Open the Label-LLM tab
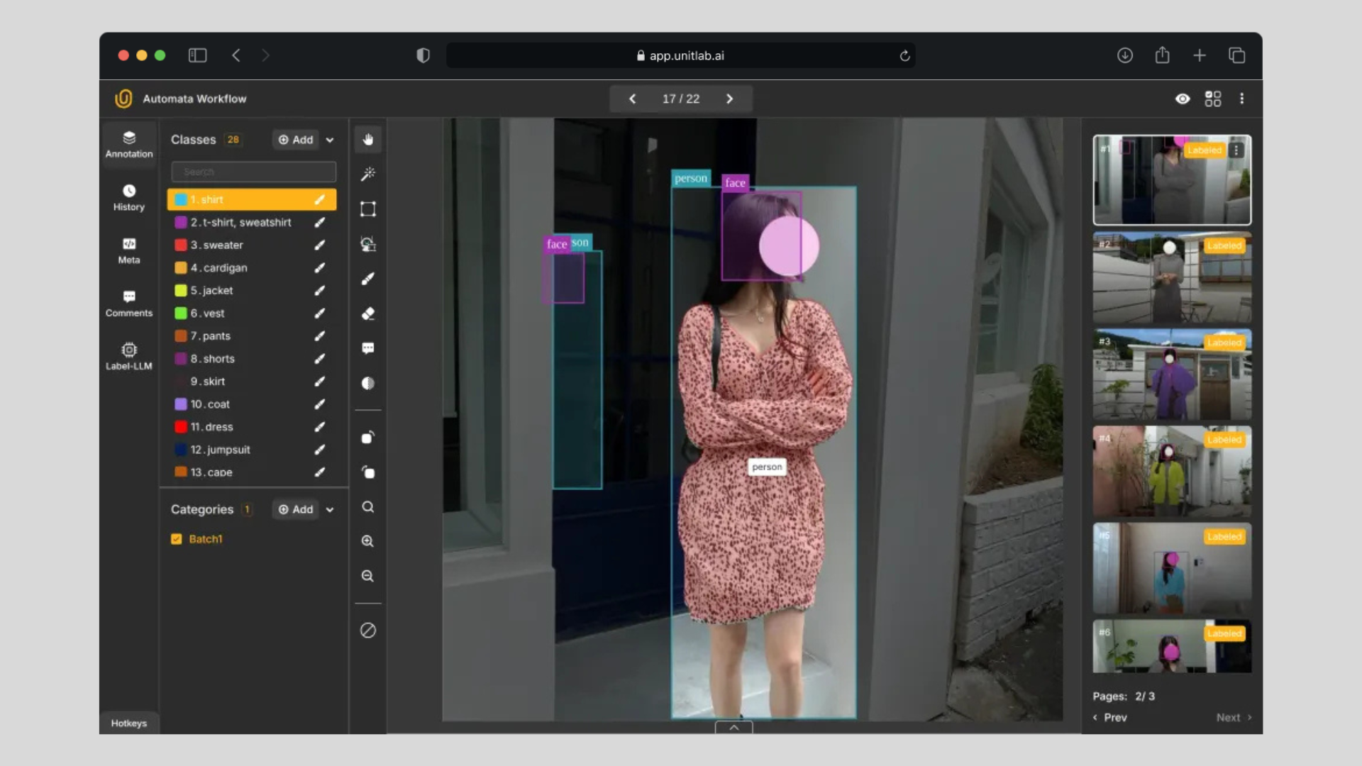The height and width of the screenshot is (766, 1362). pos(129,356)
